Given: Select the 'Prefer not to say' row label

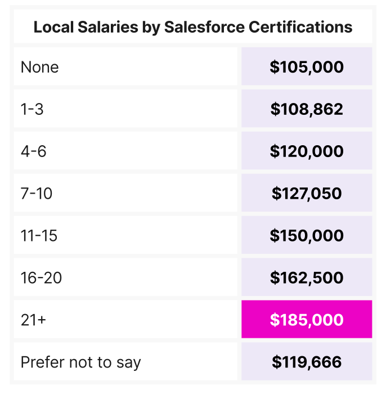Looking at the screenshot, I should 80,362.
